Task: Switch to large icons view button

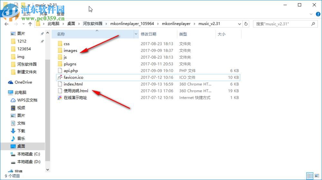Action: click(317, 176)
